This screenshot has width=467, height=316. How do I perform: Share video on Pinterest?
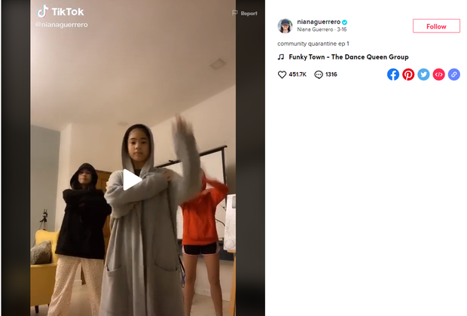pyautogui.click(x=408, y=74)
